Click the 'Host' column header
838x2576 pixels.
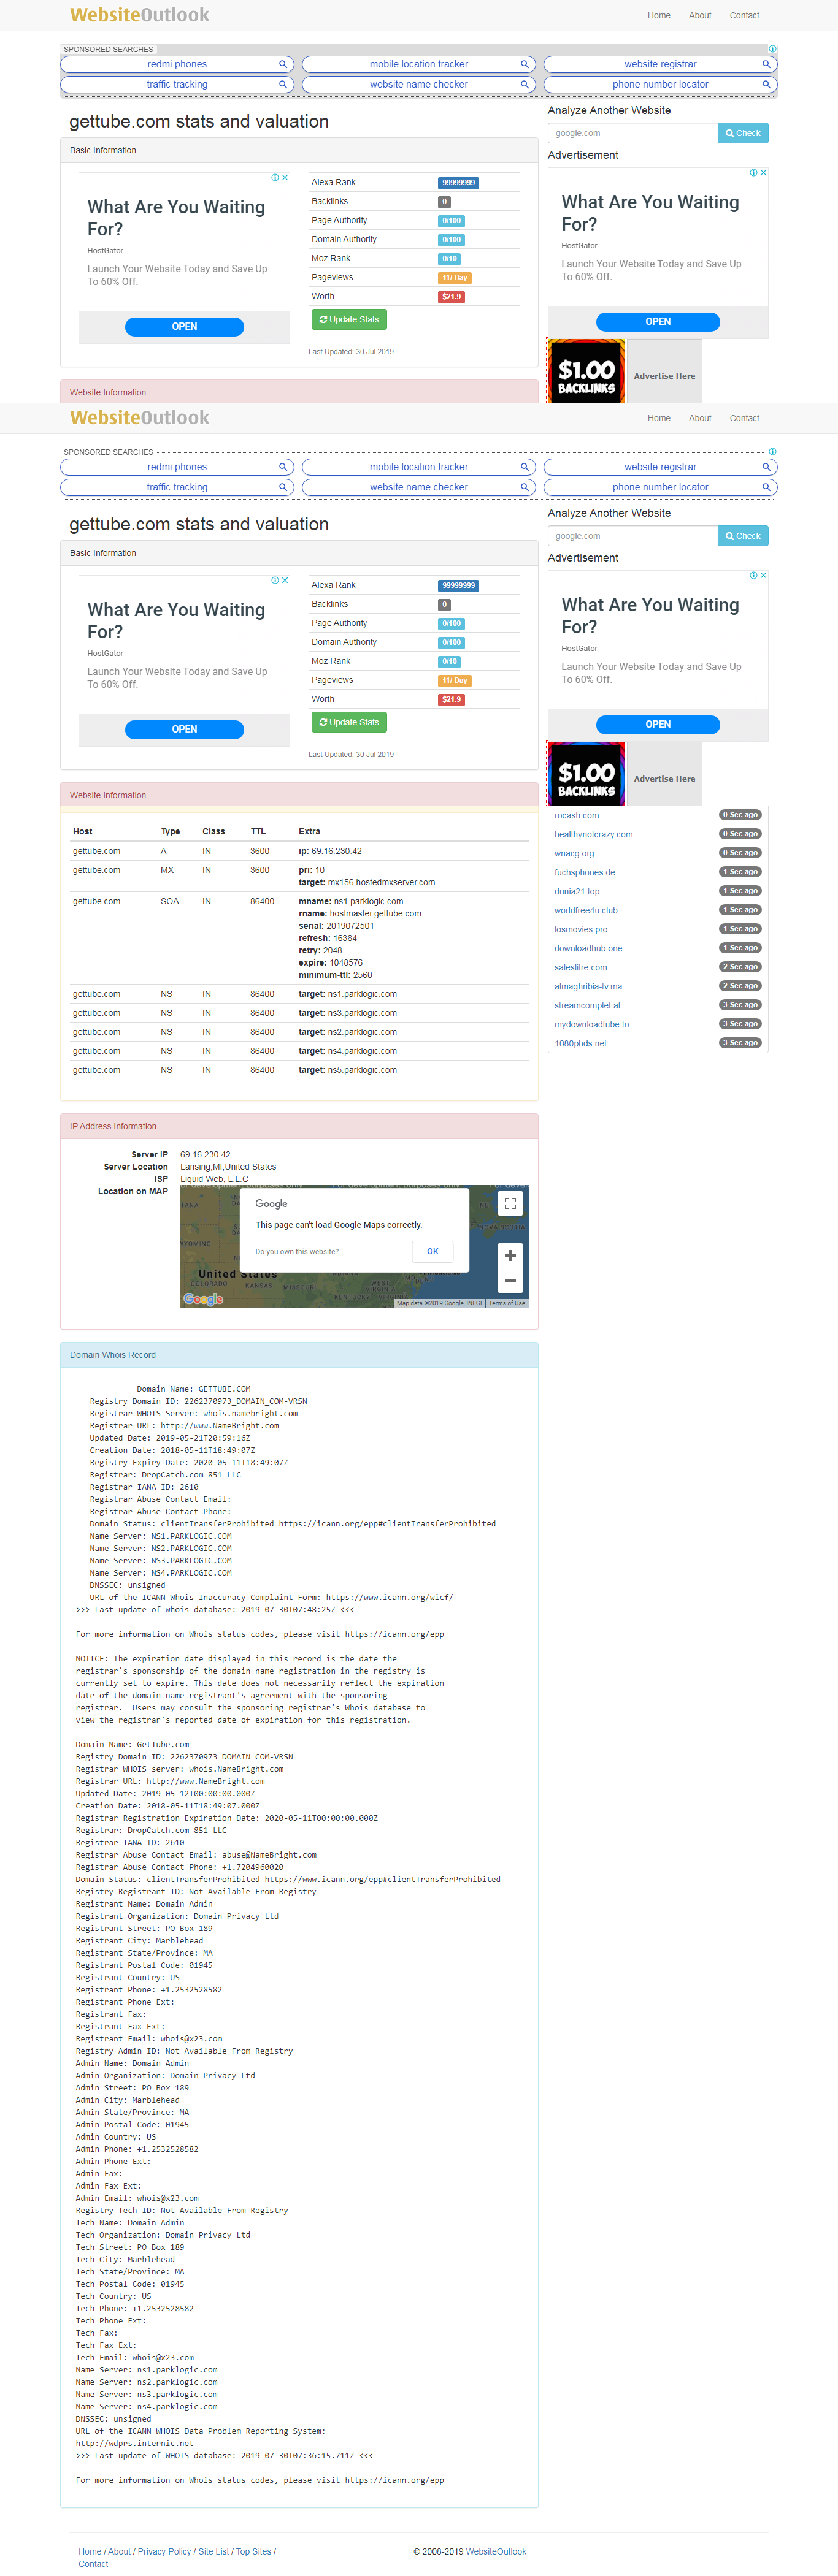[82, 831]
